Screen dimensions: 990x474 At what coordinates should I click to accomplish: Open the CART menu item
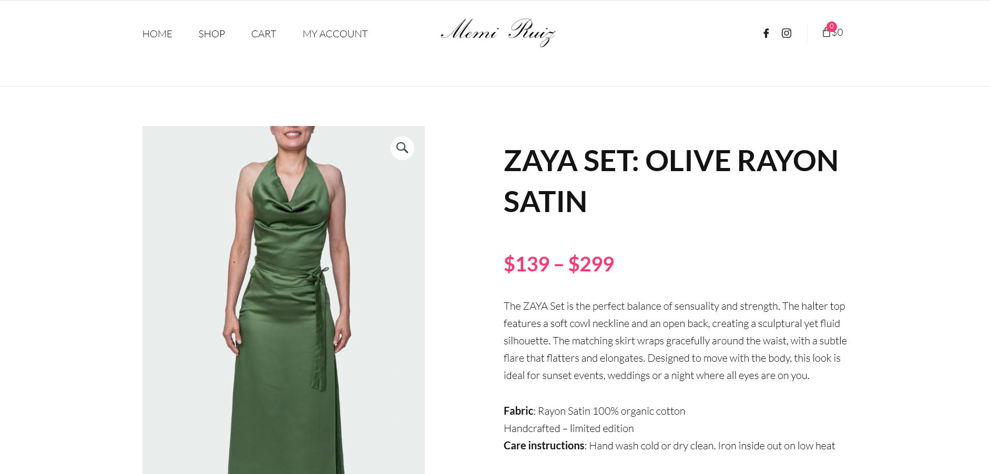[264, 34]
